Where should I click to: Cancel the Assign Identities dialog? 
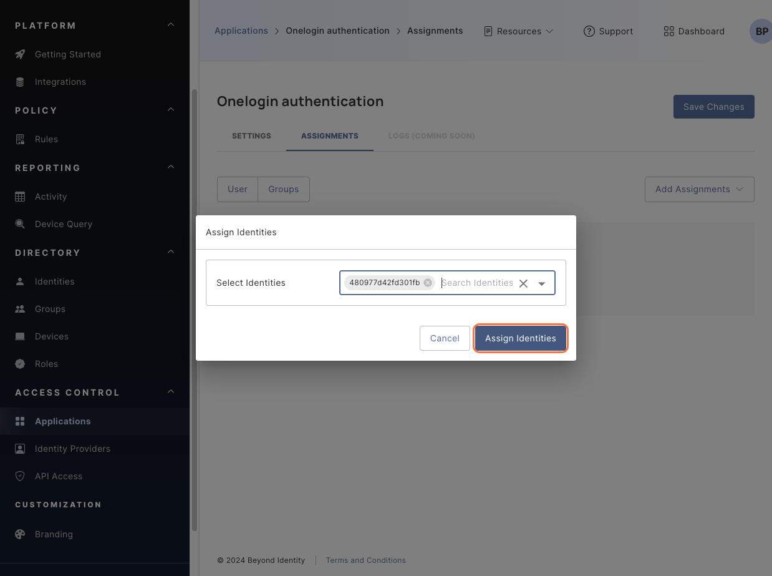pyautogui.click(x=445, y=338)
